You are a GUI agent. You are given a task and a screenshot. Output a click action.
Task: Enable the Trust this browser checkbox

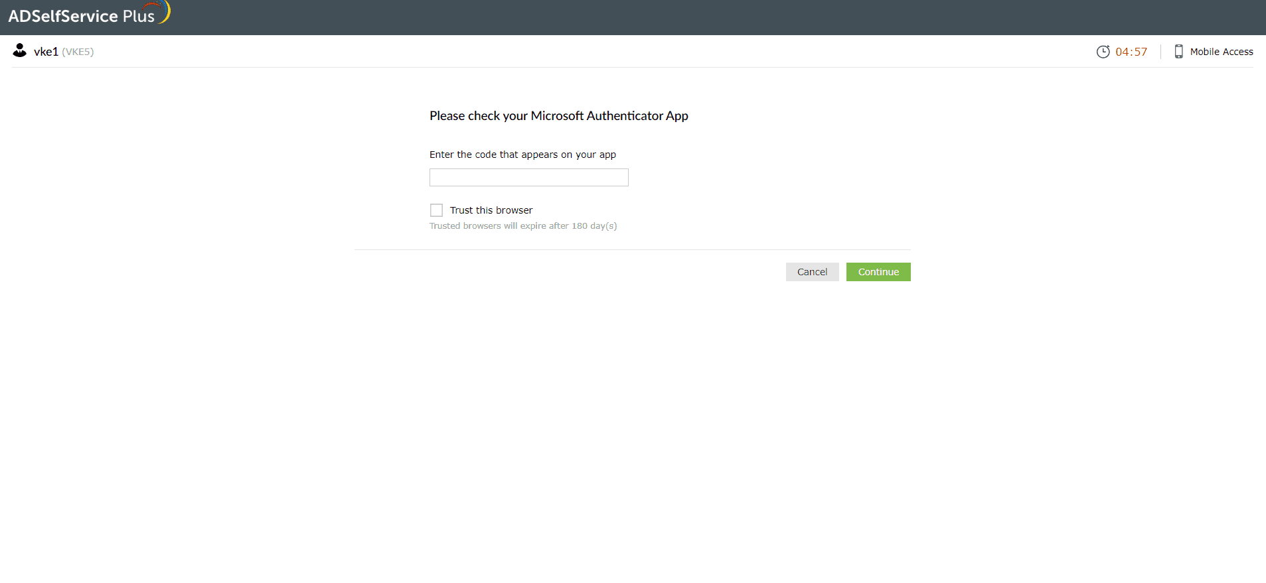[436, 210]
